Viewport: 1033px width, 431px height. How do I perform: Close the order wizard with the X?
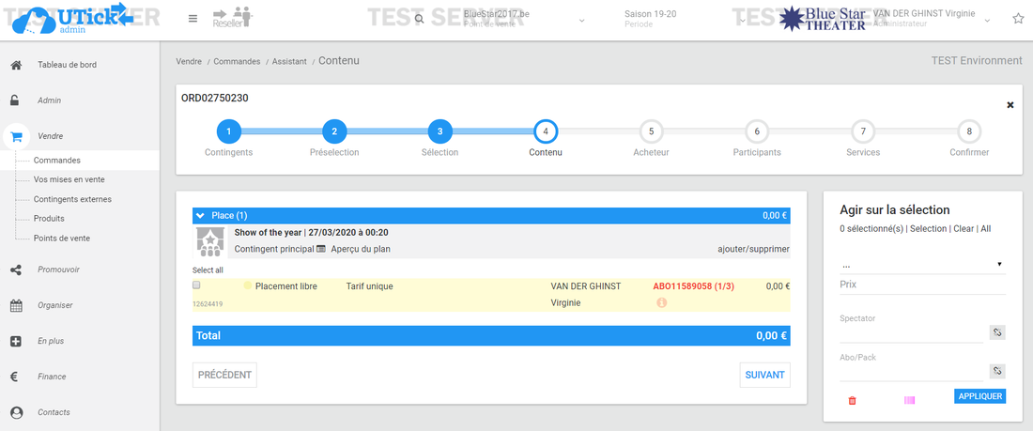1010,105
